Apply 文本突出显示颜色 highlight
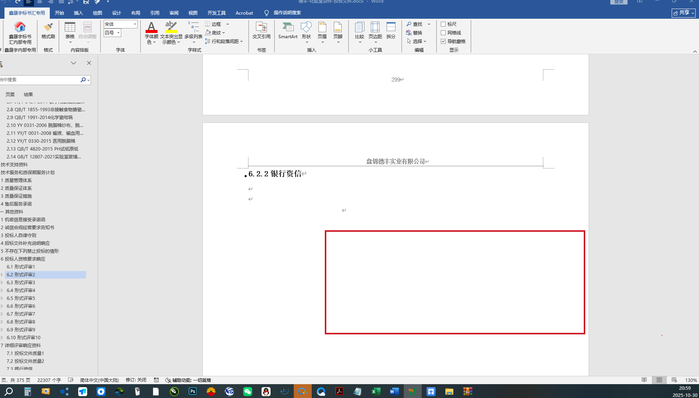Image resolution: width=699 pixels, height=398 pixels. coord(171,33)
